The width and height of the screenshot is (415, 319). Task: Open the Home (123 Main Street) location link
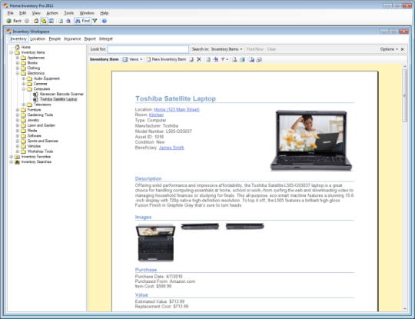click(x=177, y=110)
